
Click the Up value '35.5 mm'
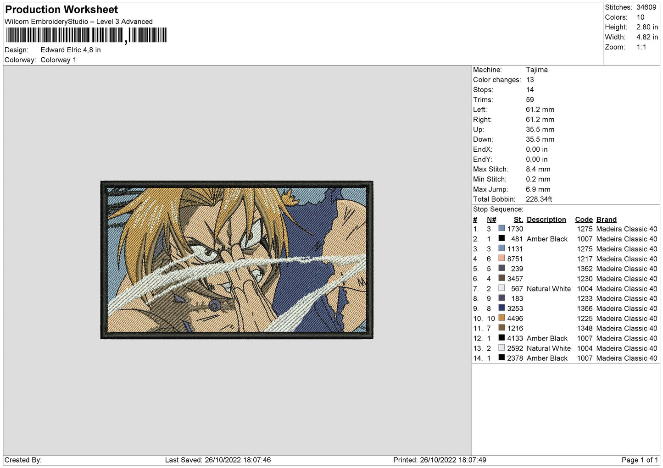click(x=540, y=129)
